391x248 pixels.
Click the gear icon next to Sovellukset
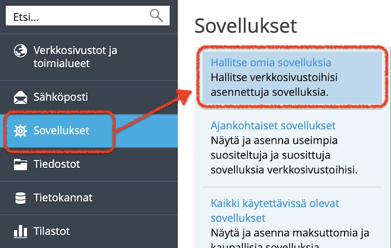[21, 131]
